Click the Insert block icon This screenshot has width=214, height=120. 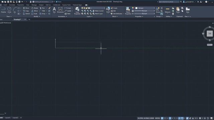point(108,10)
